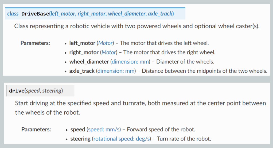Select the left_motor parameter name in list
Viewport: 273px width, 148px height.
[82, 43]
